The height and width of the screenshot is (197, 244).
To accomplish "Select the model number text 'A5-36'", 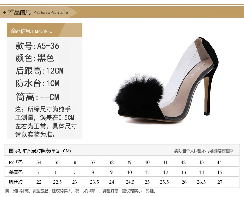I will pyautogui.click(x=48, y=46).
